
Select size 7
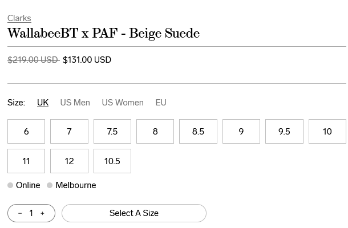(69, 132)
